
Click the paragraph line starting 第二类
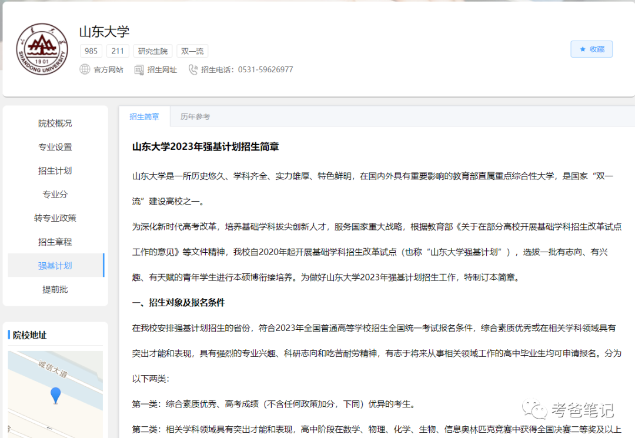click(x=377, y=429)
